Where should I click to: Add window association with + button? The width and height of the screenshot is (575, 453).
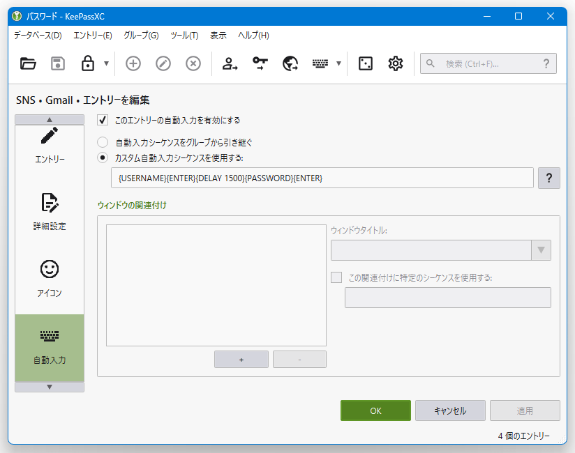tap(241, 359)
